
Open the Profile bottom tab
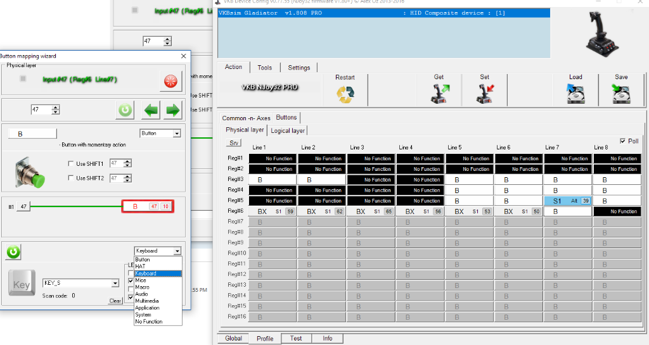pos(265,339)
